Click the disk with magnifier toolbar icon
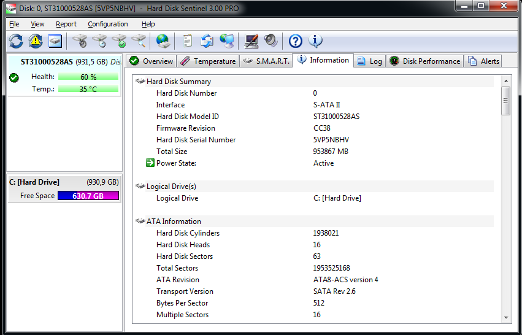 139,41
